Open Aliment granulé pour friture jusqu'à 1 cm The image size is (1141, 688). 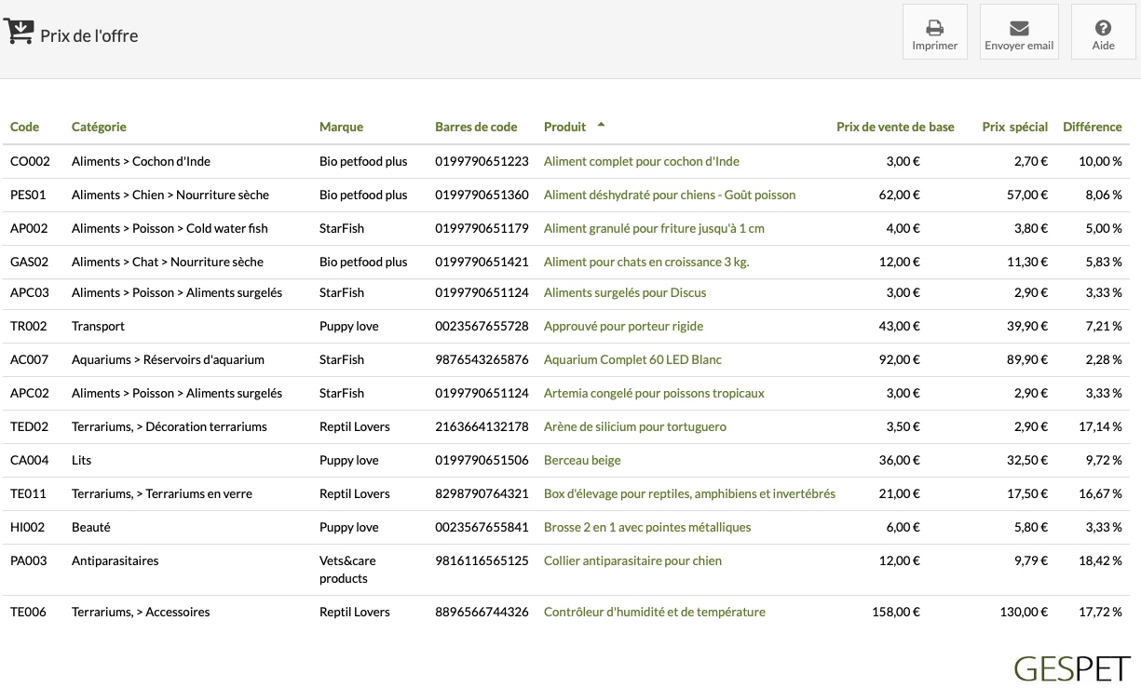coord(654,228)
